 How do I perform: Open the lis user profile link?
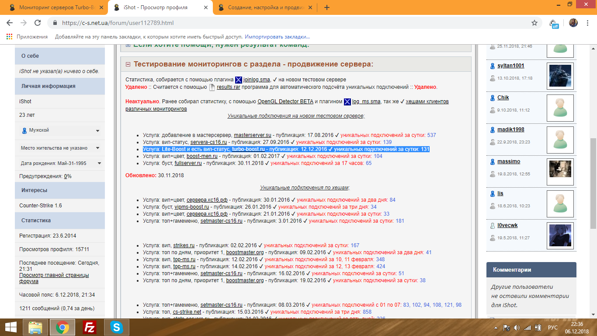tap(500, 193)
